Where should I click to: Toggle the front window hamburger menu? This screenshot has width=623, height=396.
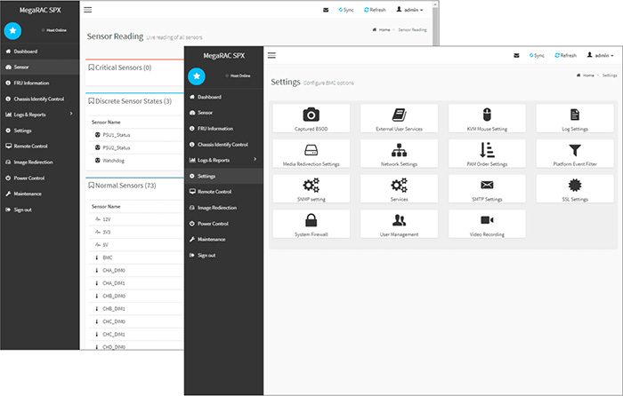(272, 55)
